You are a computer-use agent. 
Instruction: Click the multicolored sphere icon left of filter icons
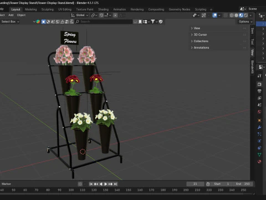(x=38, y=22)
